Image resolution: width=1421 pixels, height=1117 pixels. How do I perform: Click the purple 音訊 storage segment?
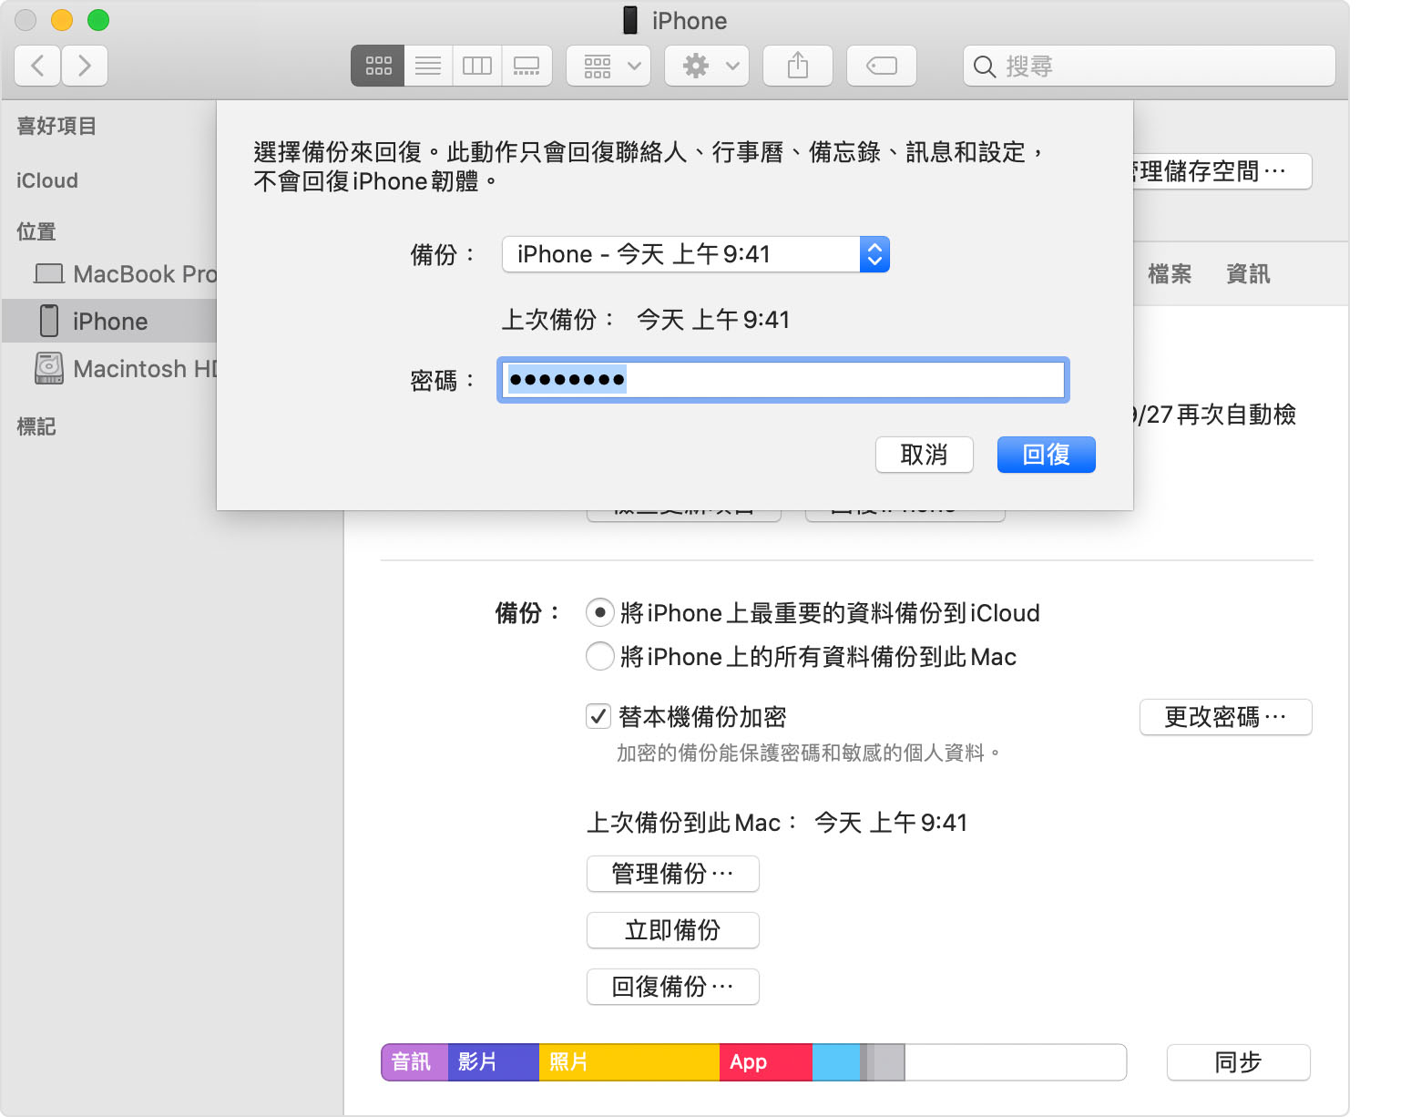pyautogui.click(x=414, y=1062)
